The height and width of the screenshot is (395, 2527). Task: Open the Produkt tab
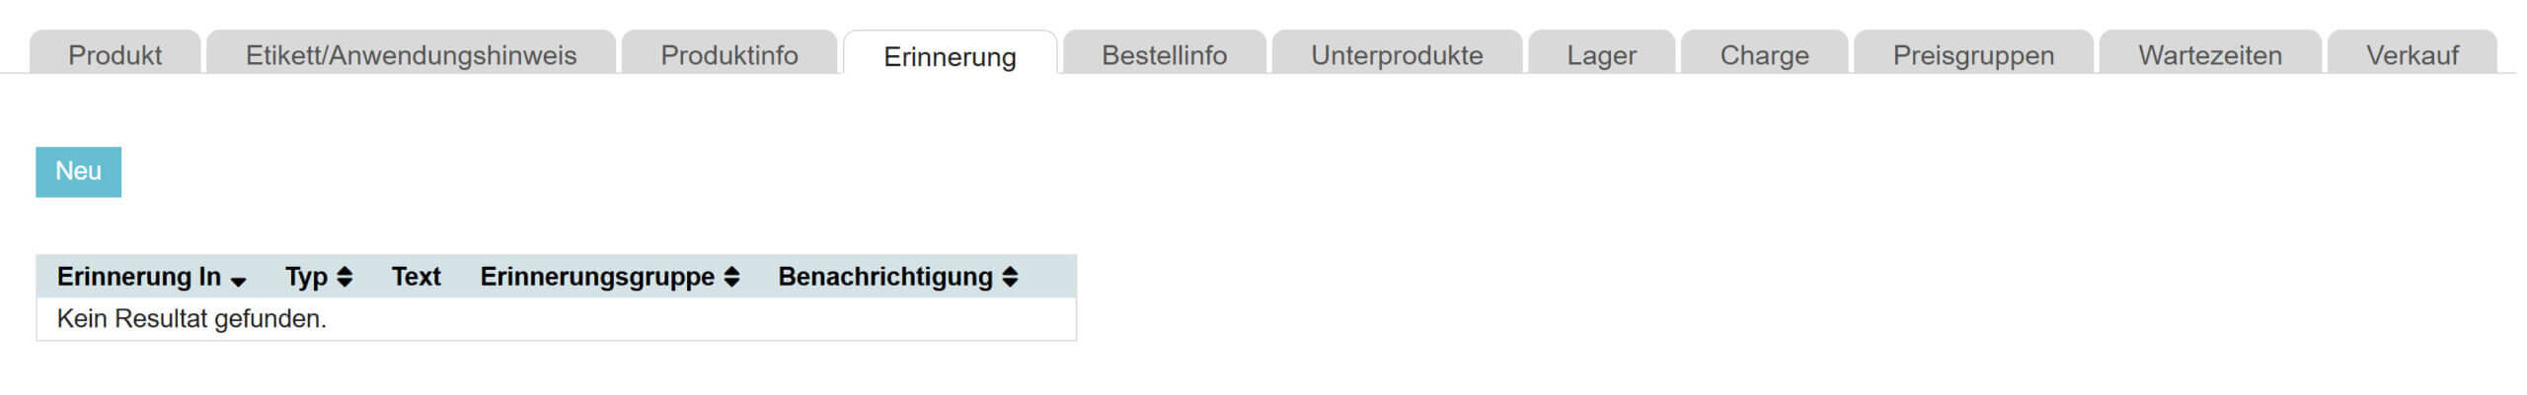point(115,55)
